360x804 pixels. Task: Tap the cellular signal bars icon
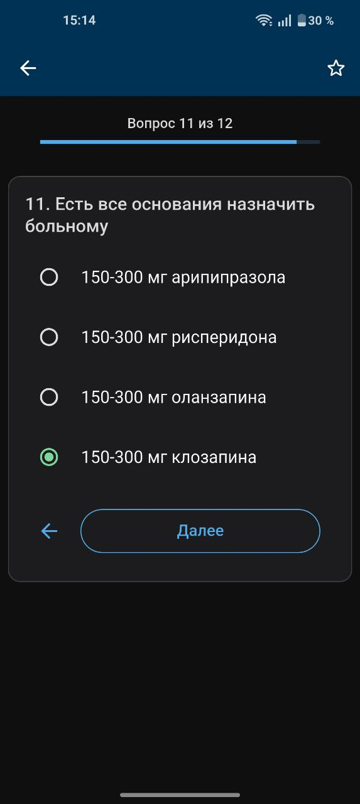click(x=285, y=21)
